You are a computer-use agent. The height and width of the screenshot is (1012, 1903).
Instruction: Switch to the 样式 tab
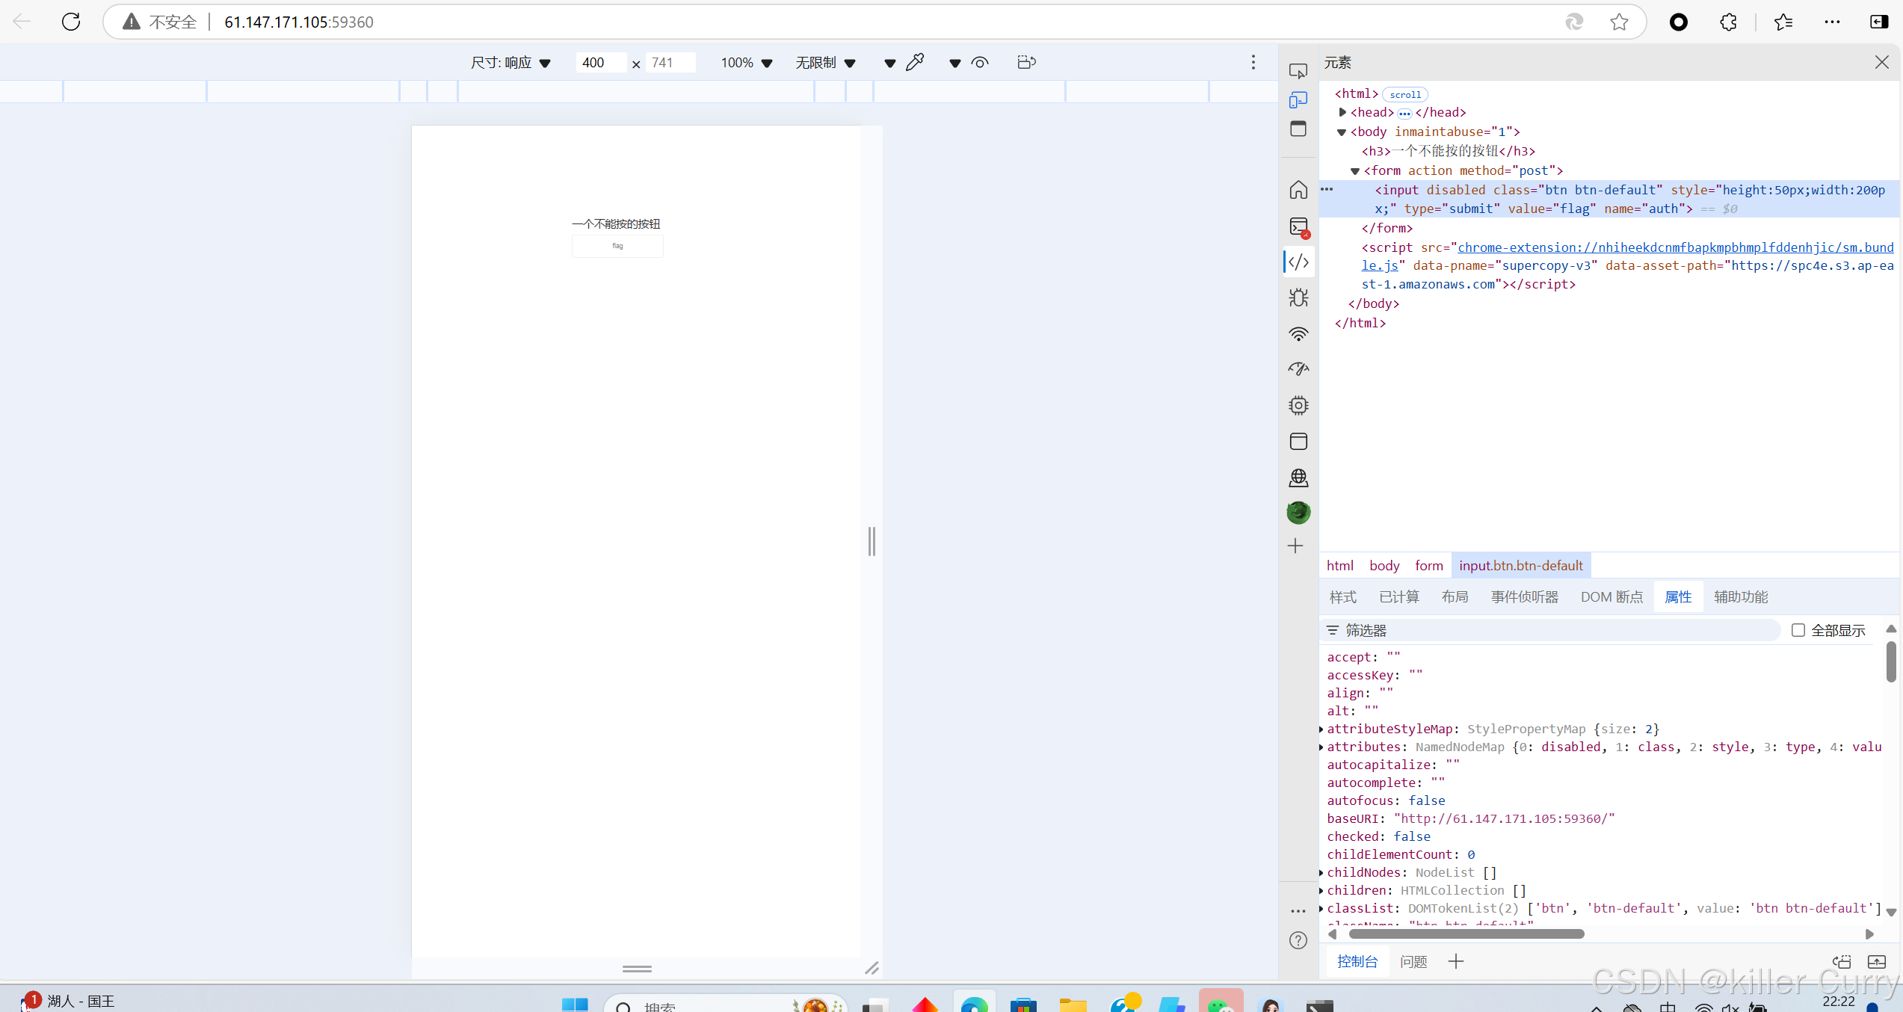point(1342,596)
